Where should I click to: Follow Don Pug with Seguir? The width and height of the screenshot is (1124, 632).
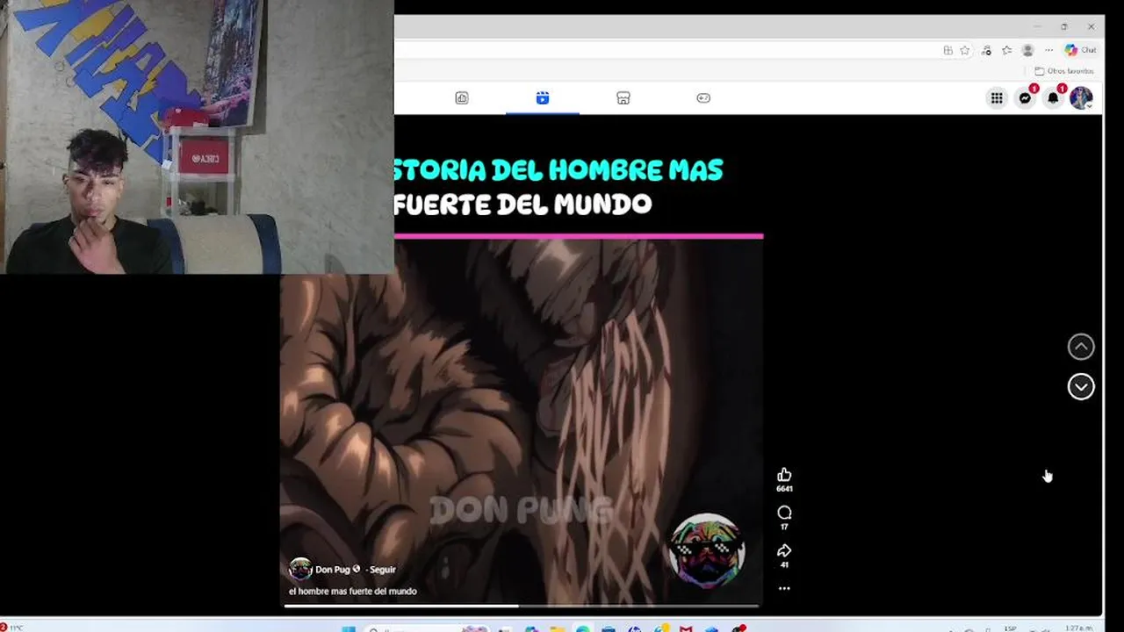(383, 570)
